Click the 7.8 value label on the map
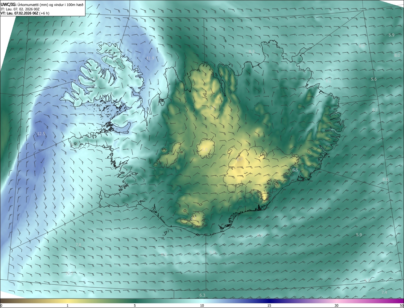The image size is (404, 308). coord(78,245)
